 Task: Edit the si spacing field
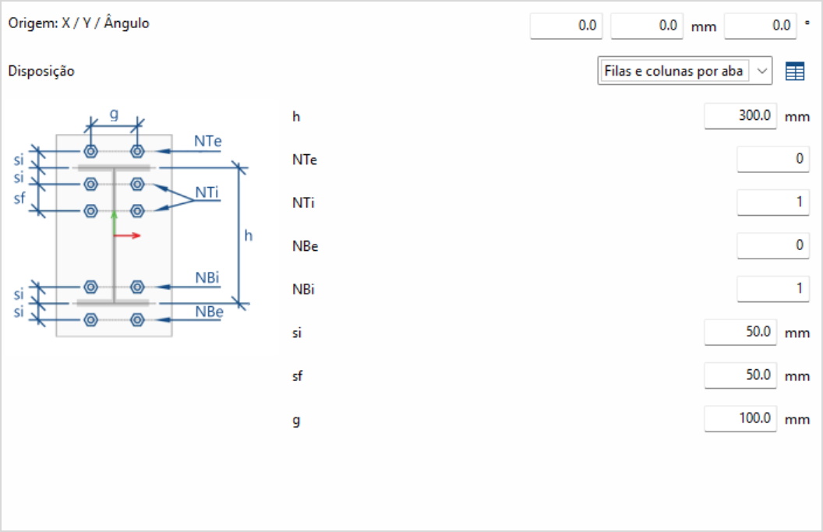click(740, 333)
